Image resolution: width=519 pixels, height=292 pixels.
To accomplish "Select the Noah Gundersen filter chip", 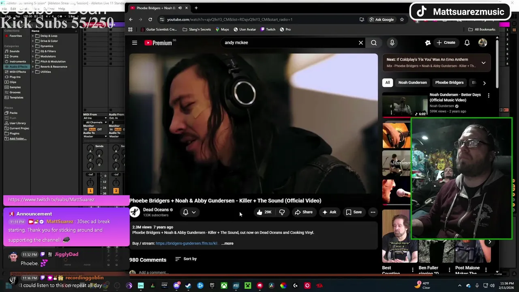I will [412, 82].
